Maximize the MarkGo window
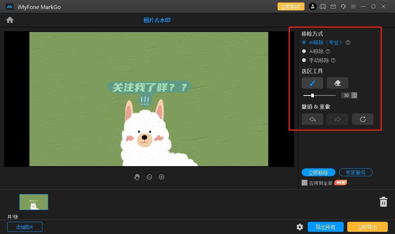 pos(373,6)
